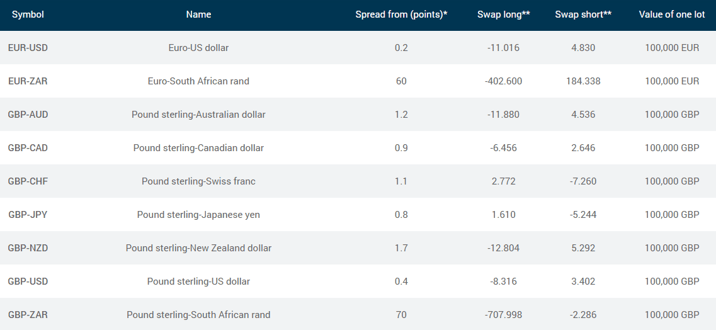This screenshot has height=330, width=716.
Task: Select swap long value -707.998
Action: point(504,314)
